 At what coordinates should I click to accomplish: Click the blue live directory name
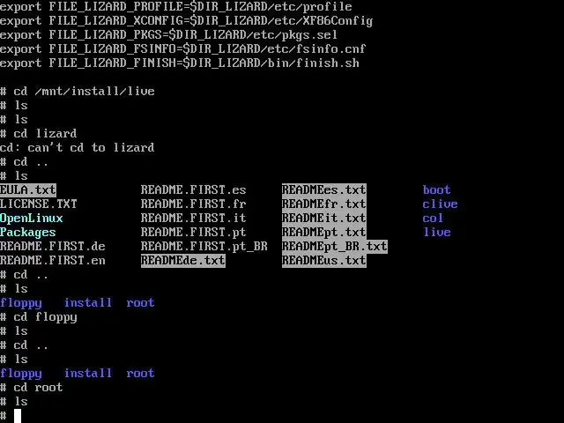pyautogui.click(x=437, y=233)
